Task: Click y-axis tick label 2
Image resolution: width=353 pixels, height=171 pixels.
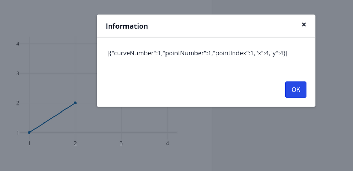Action: pos(18,103)
